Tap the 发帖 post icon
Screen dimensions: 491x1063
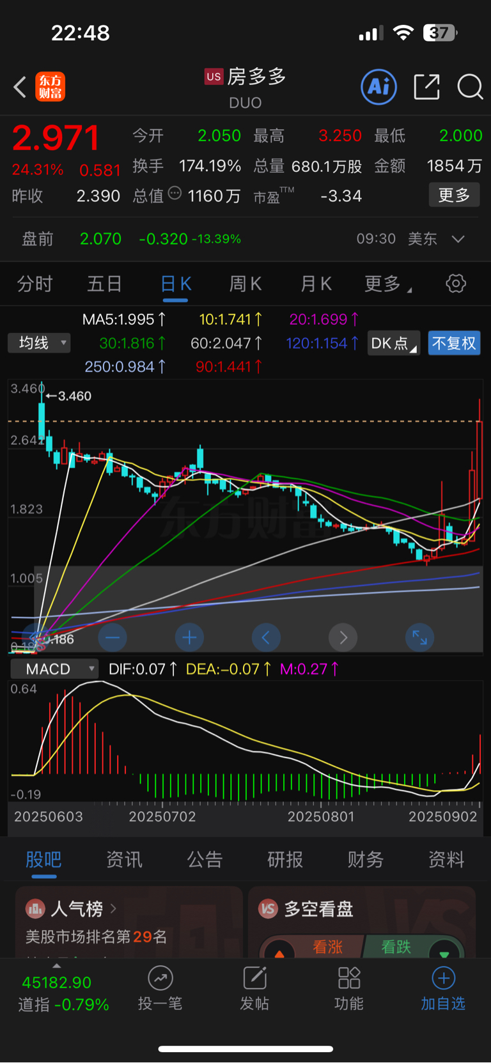[254, 978]
